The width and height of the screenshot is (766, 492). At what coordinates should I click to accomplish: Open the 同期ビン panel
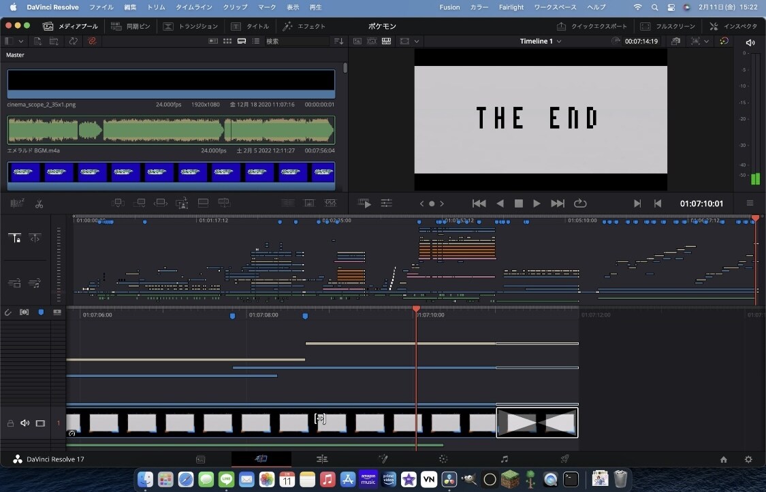131,27
